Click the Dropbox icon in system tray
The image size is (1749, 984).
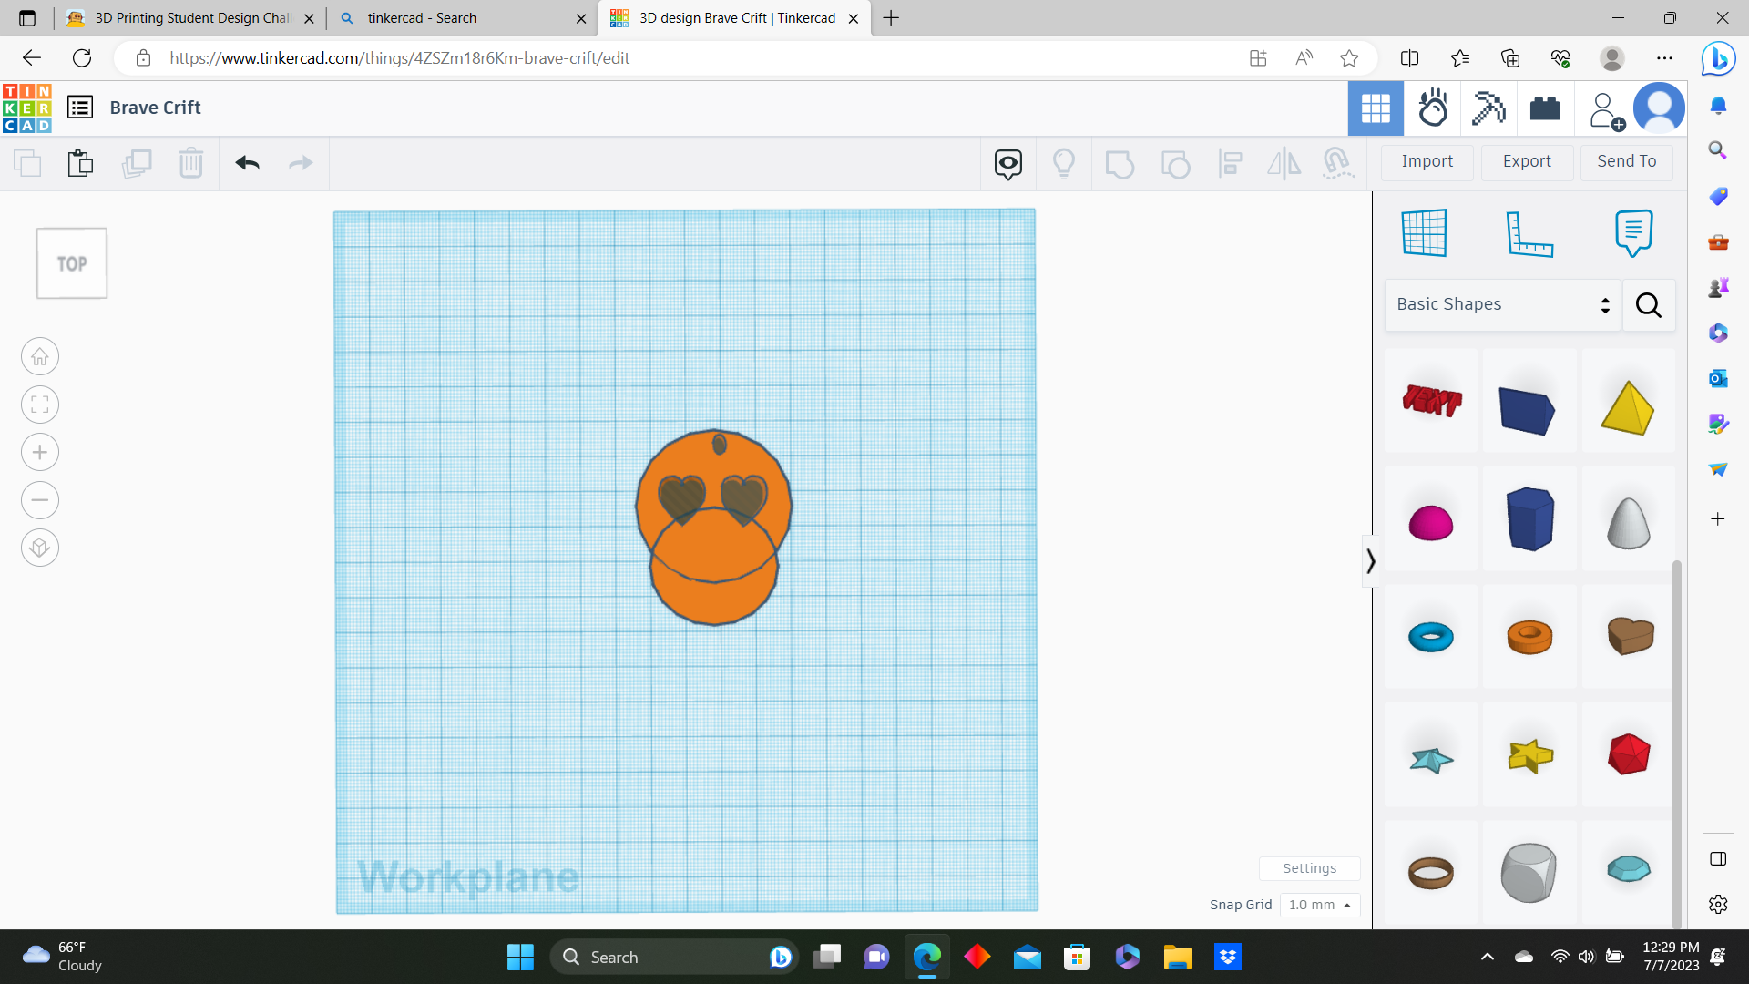(x=1228, y=957)
